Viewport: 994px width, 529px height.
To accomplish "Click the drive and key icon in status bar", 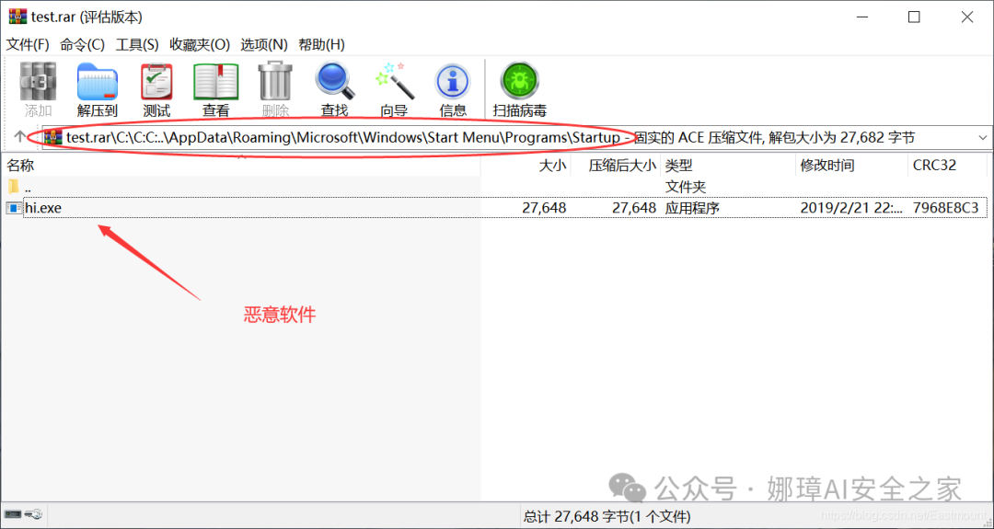I will [x=23, y=514].
